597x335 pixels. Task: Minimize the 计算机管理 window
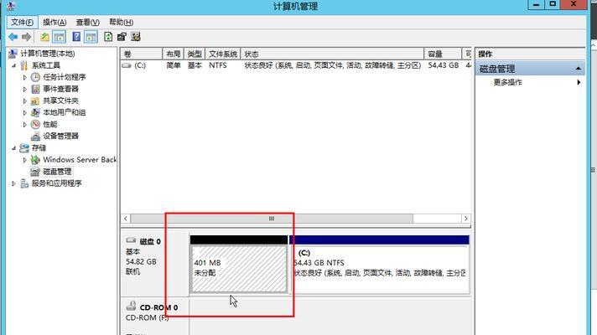(x=536, y=4)
